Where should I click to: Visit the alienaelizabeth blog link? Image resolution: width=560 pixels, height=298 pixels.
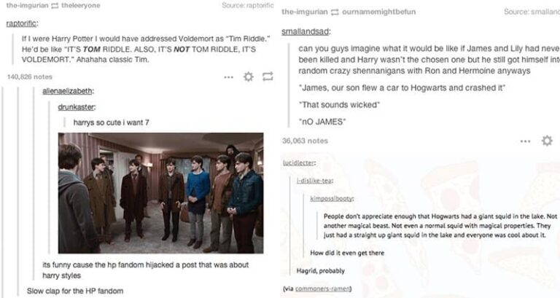67,91
